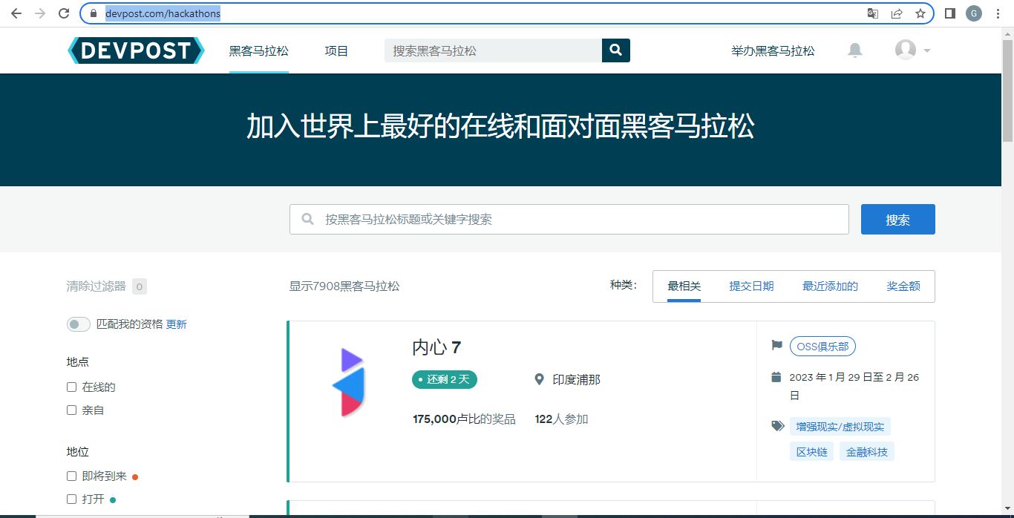Toggle 匹配我的资格 switch

pyautogui.click(x=78, y=324)
